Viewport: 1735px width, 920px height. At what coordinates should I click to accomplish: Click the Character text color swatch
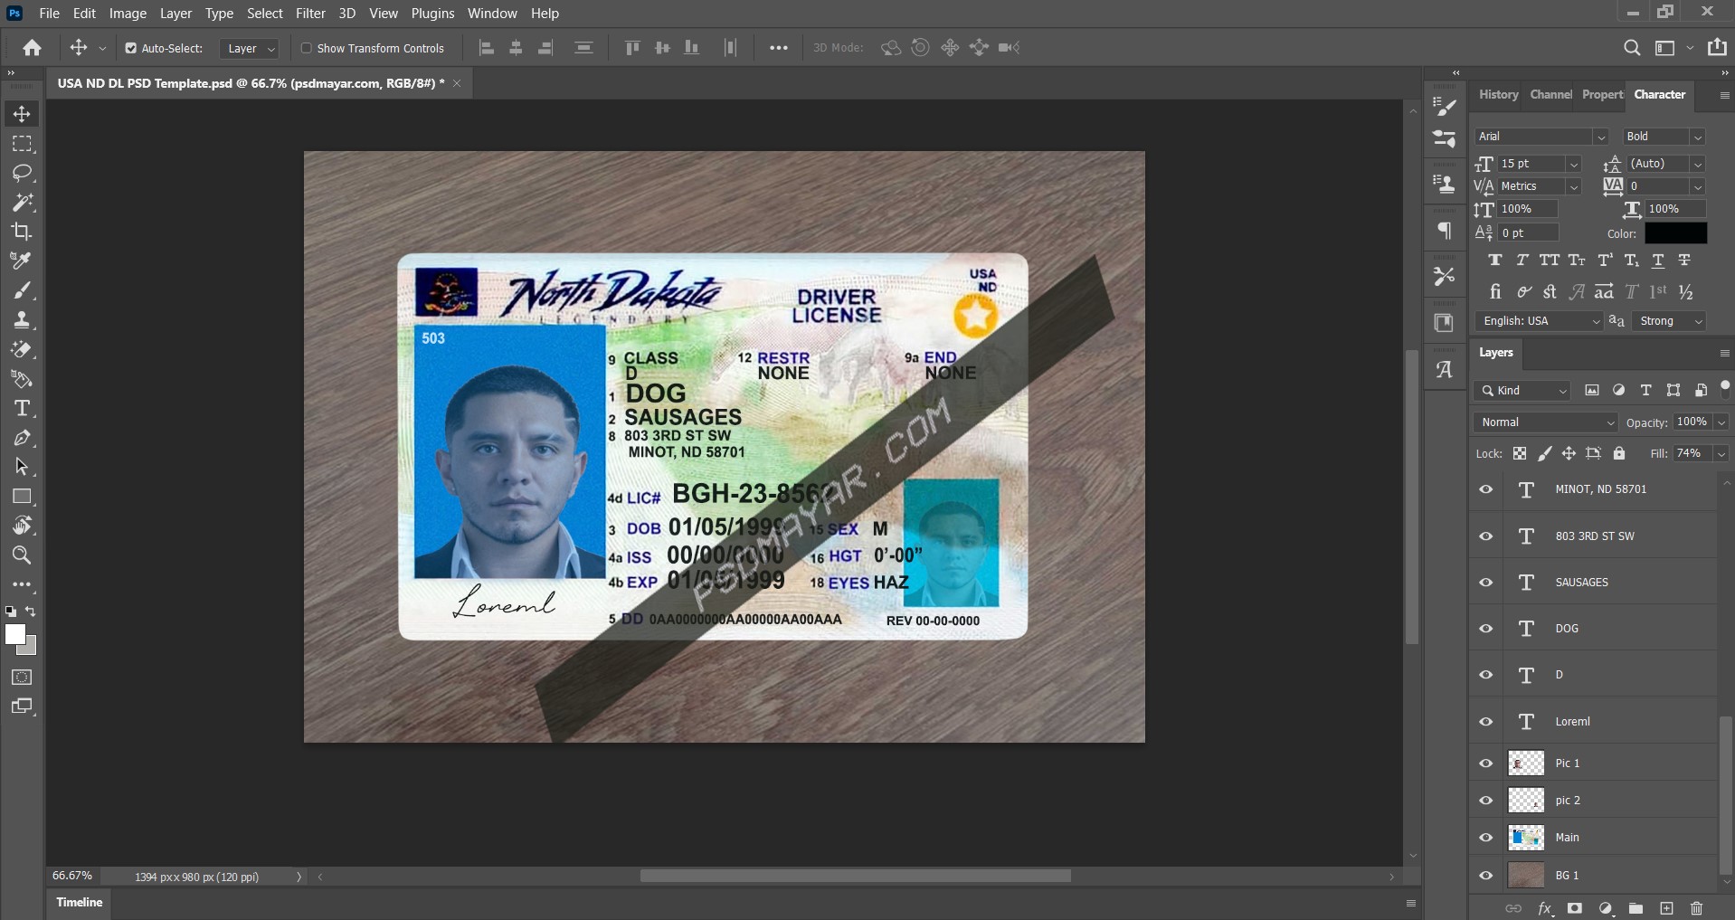point(1675,233)
